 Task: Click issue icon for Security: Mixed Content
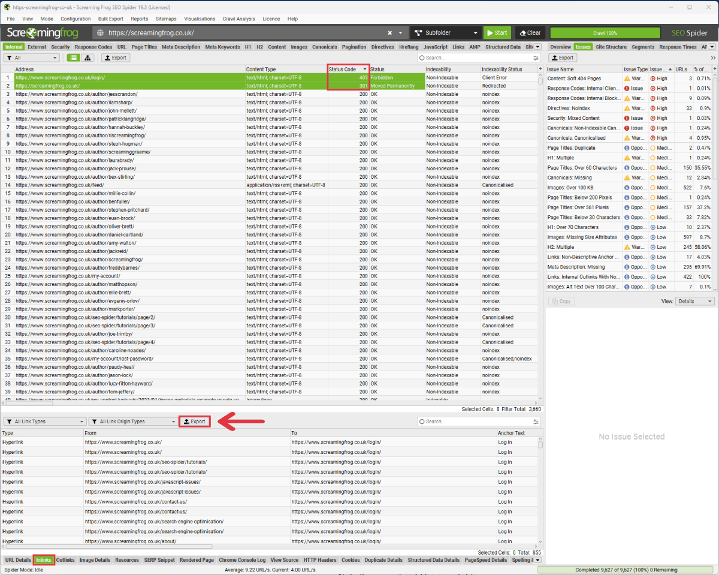[x=627, y=118]
